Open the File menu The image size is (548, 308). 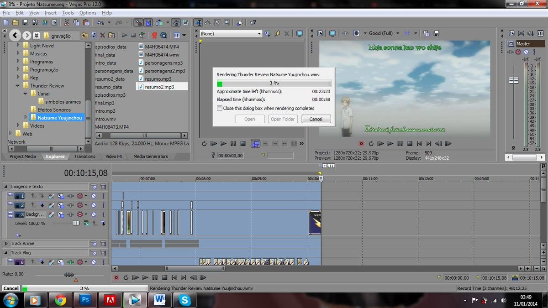pyautogui.click(x=6, y=13)
